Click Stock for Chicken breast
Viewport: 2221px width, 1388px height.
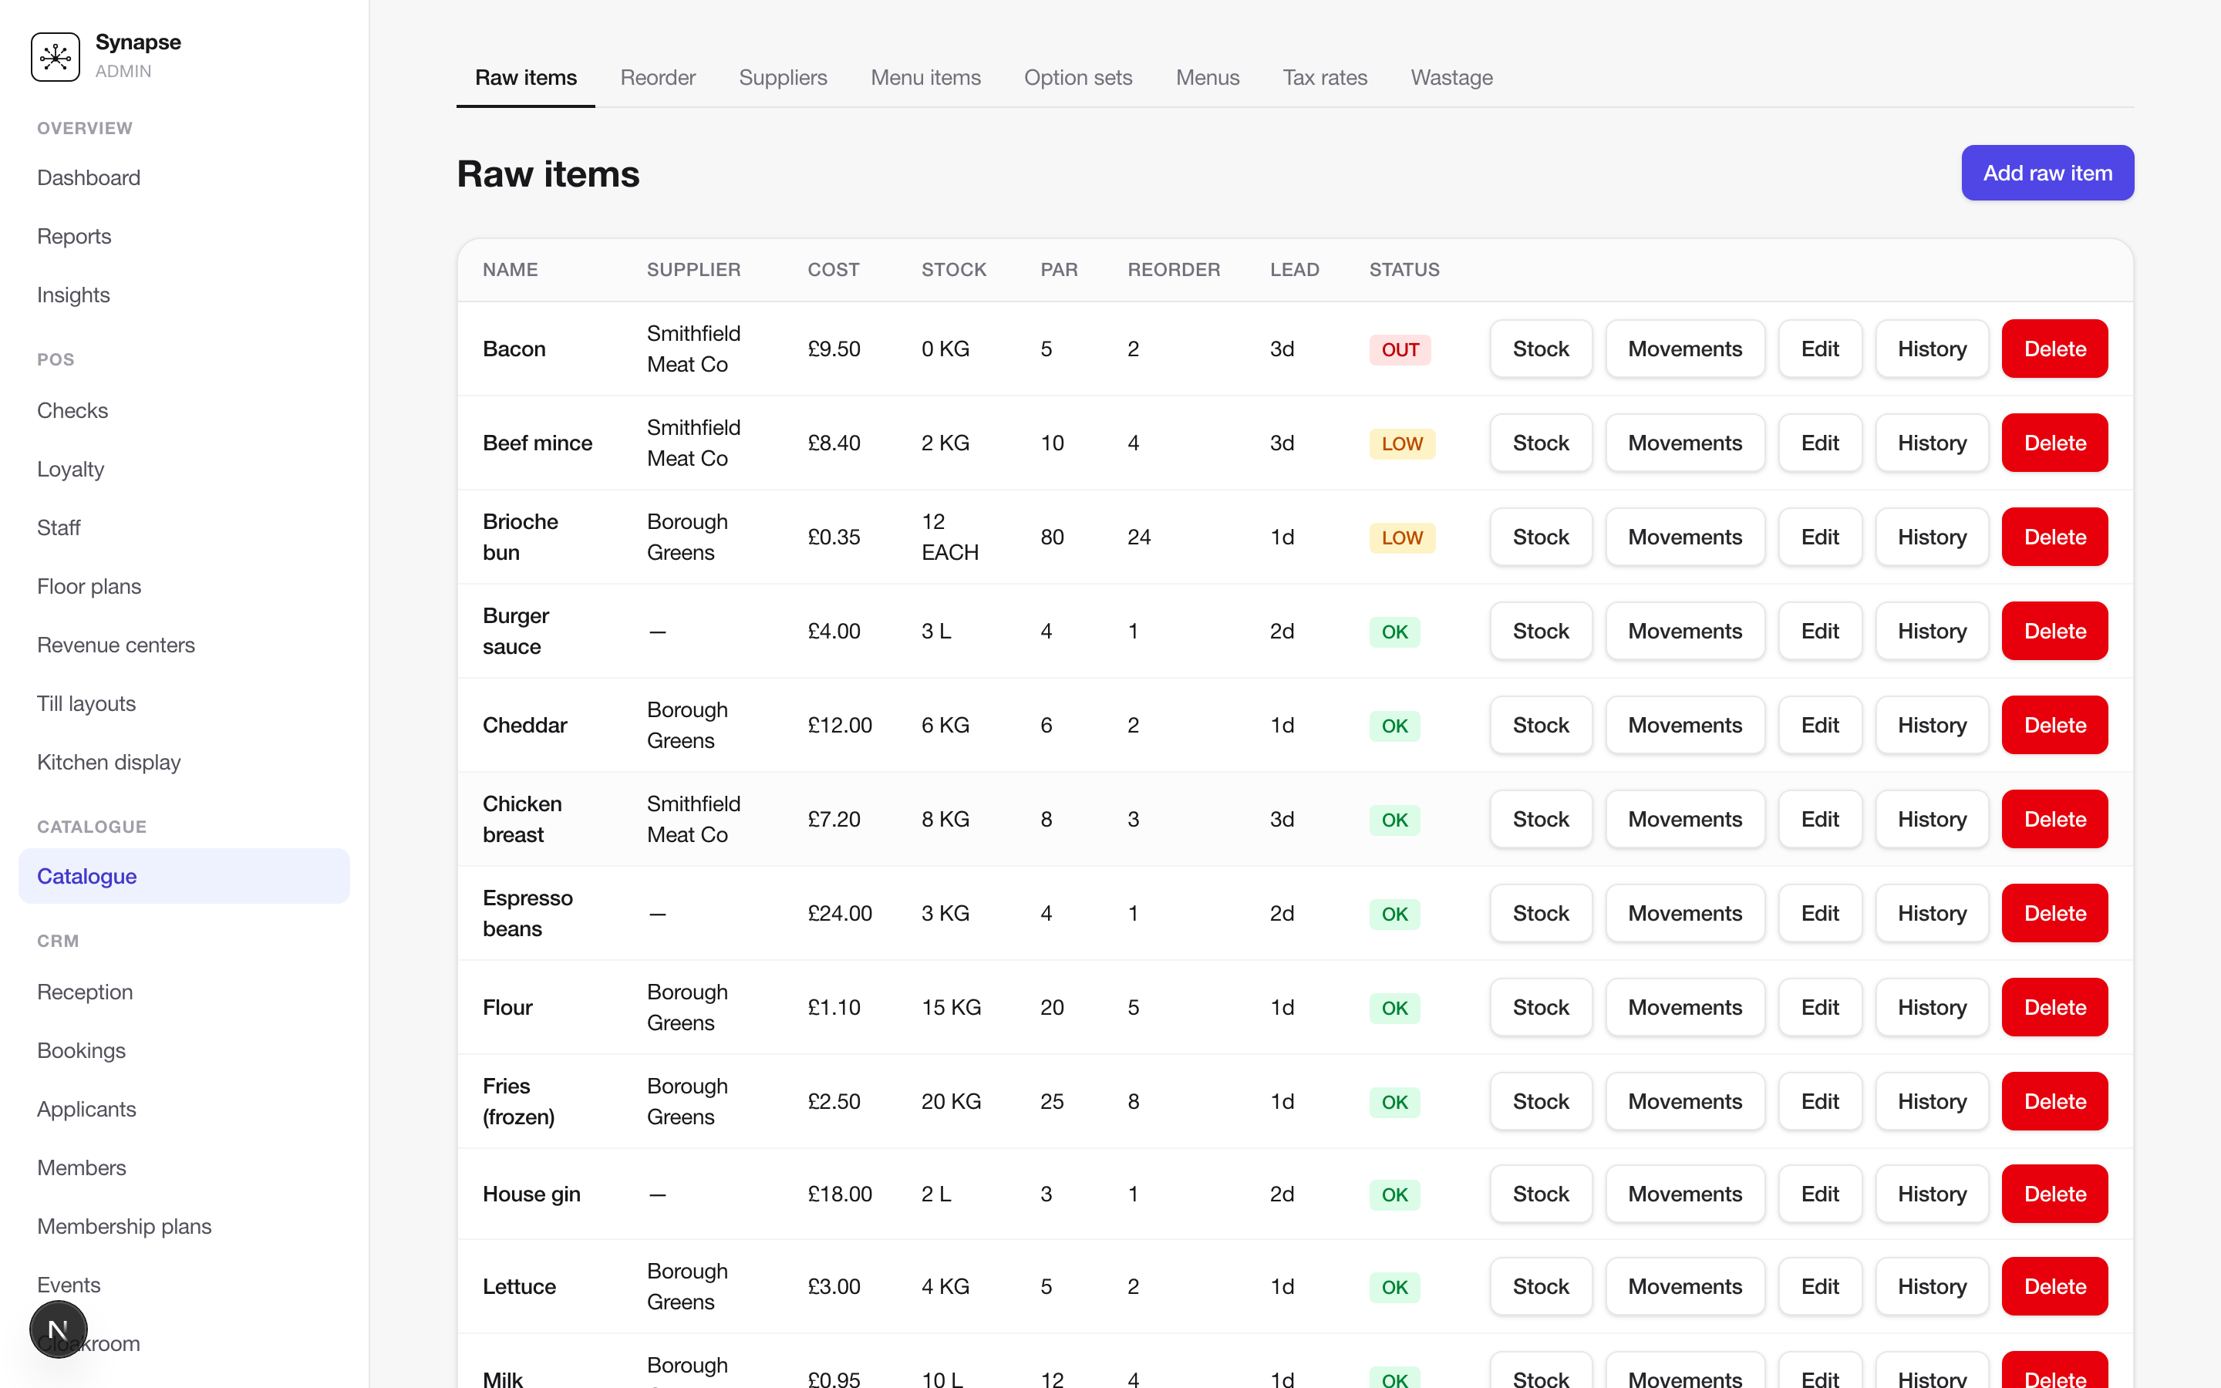point(1541,819)
